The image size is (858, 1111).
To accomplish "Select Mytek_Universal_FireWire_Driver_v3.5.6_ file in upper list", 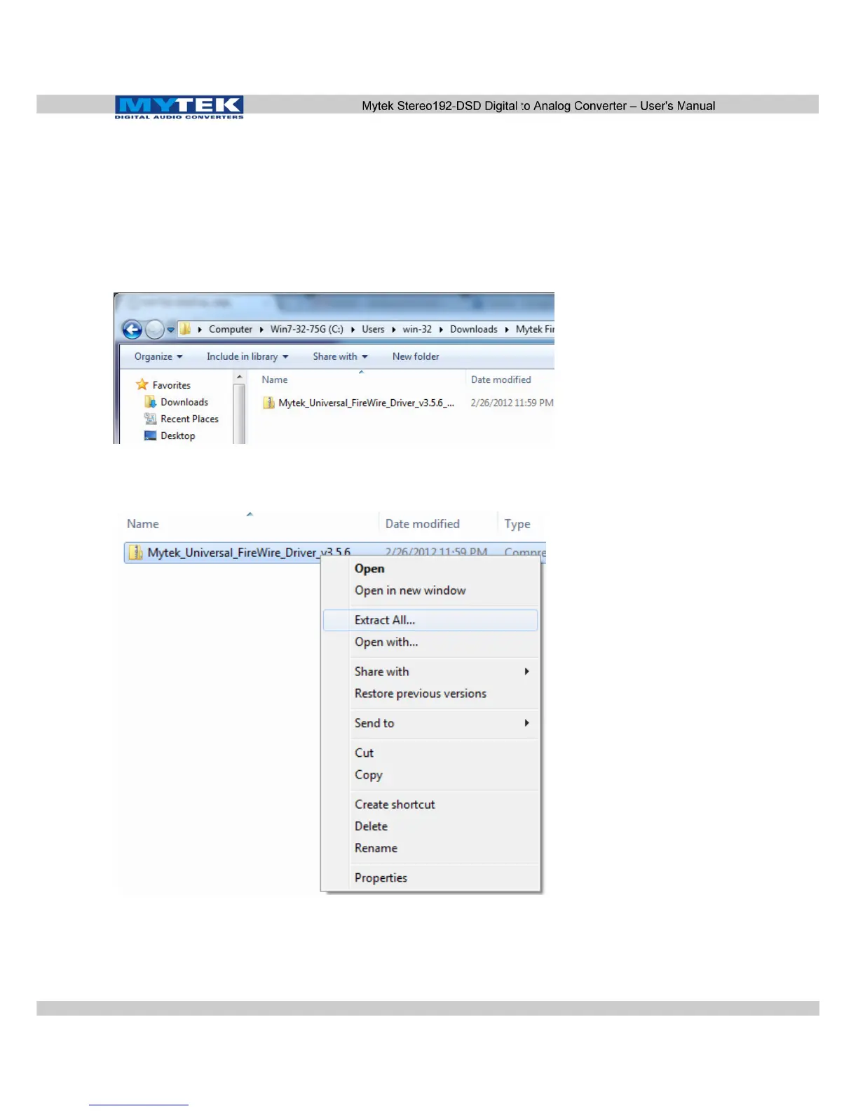I will (367, 403).
